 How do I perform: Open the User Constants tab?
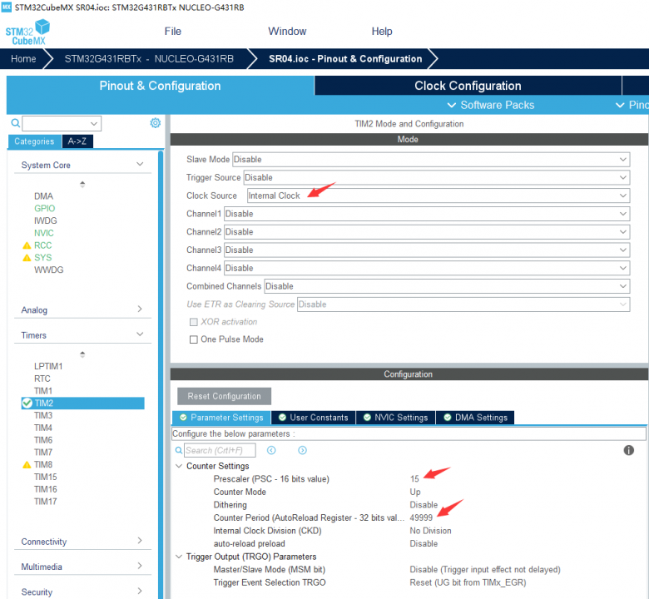[314, 418]
